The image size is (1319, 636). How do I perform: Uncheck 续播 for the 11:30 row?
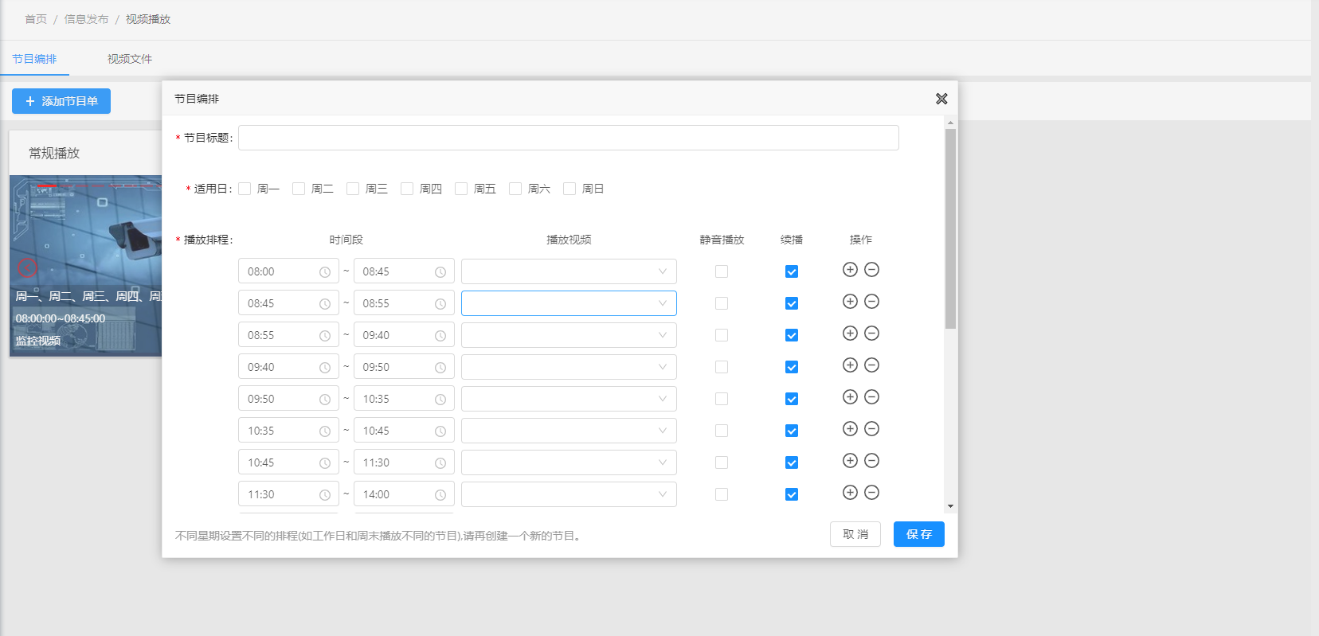point(792,494)
